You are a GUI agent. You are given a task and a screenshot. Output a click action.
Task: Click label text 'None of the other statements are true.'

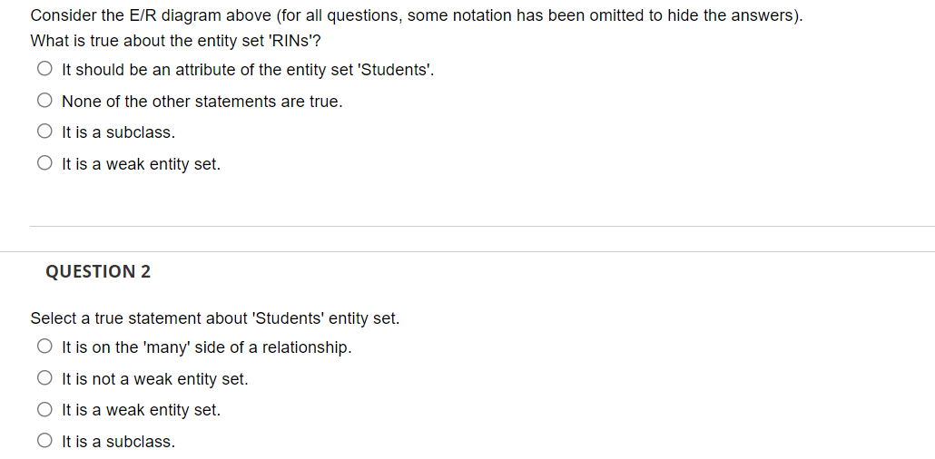pos(202,102)
